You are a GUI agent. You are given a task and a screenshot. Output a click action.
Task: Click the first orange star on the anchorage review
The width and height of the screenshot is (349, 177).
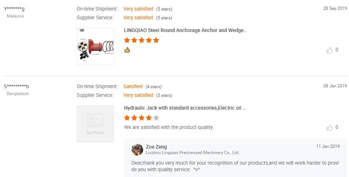click(x=127, y=40)
